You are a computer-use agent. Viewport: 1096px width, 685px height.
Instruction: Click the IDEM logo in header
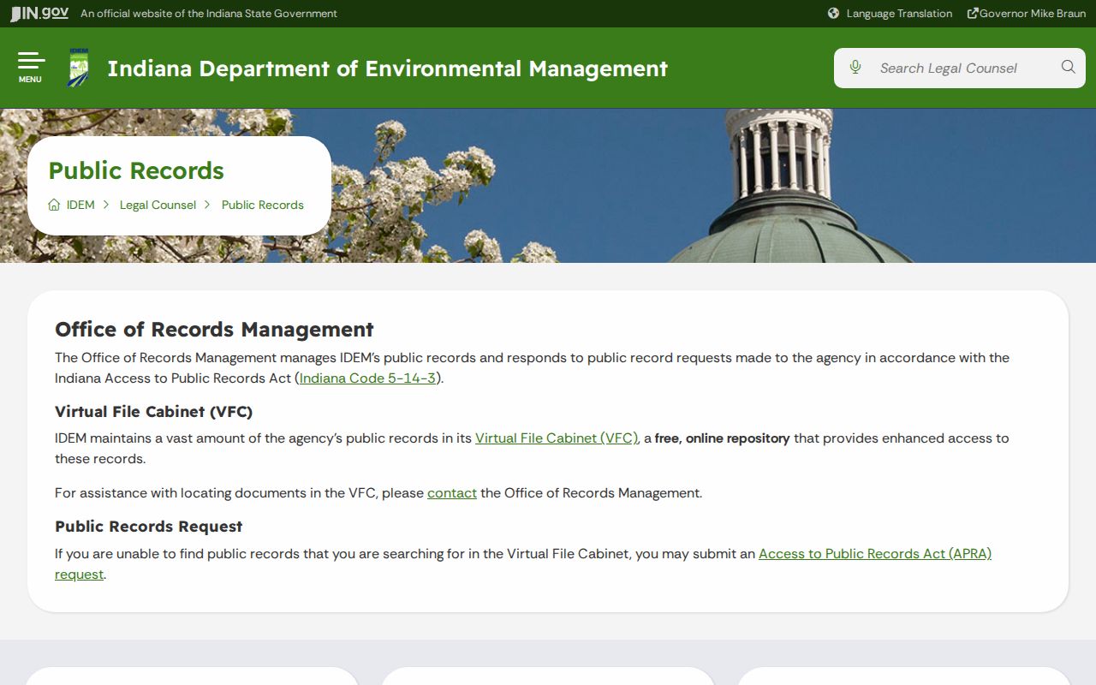tap(78, 68)
